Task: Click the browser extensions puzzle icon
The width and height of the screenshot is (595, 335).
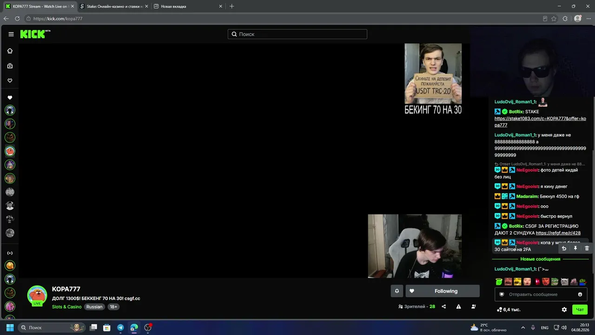Action: point(565,19)
